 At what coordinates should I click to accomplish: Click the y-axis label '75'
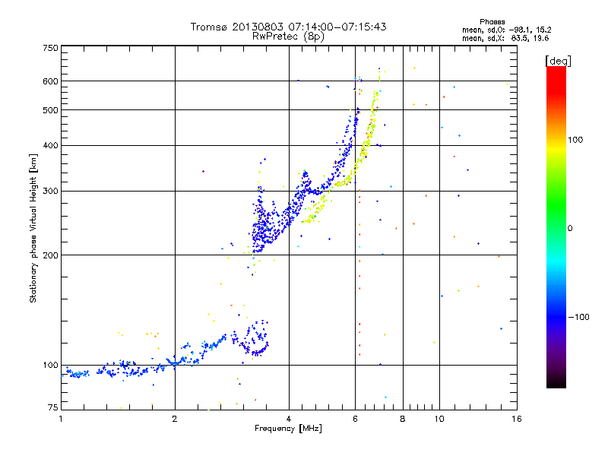pos(53,407)
